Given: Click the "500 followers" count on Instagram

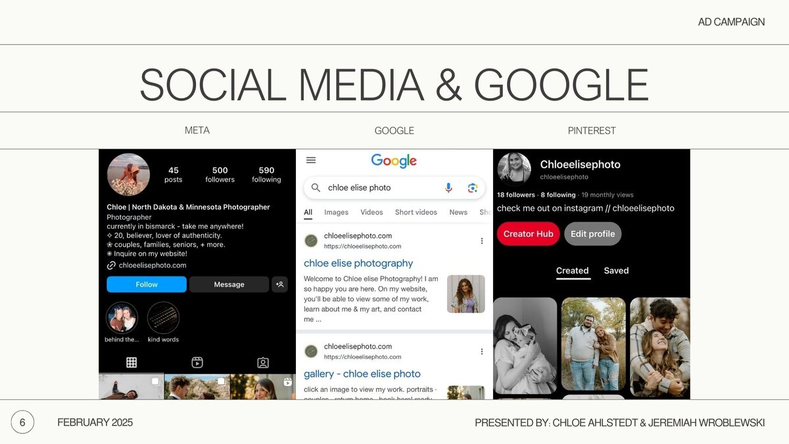Looking at the screenshot, I should pyautogui.click(x=220, y=174).
